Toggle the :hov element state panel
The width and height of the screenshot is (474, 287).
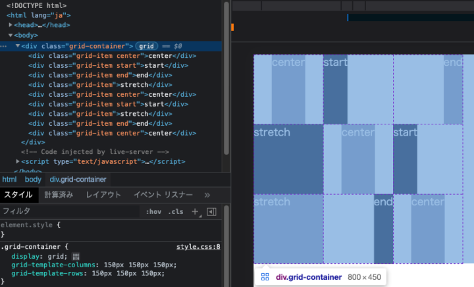click(153, 212)
